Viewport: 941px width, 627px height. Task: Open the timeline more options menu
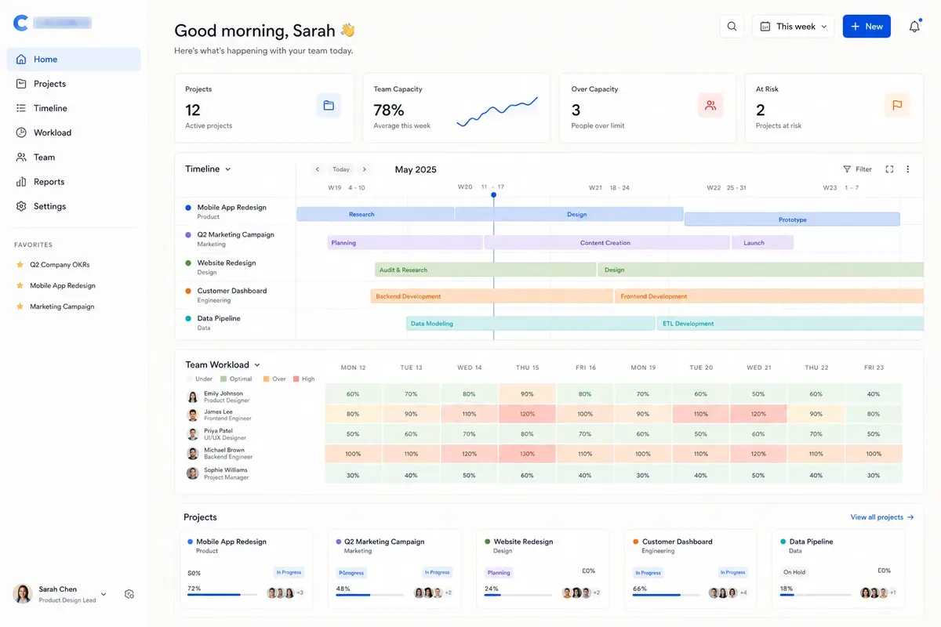coord(908,169)
